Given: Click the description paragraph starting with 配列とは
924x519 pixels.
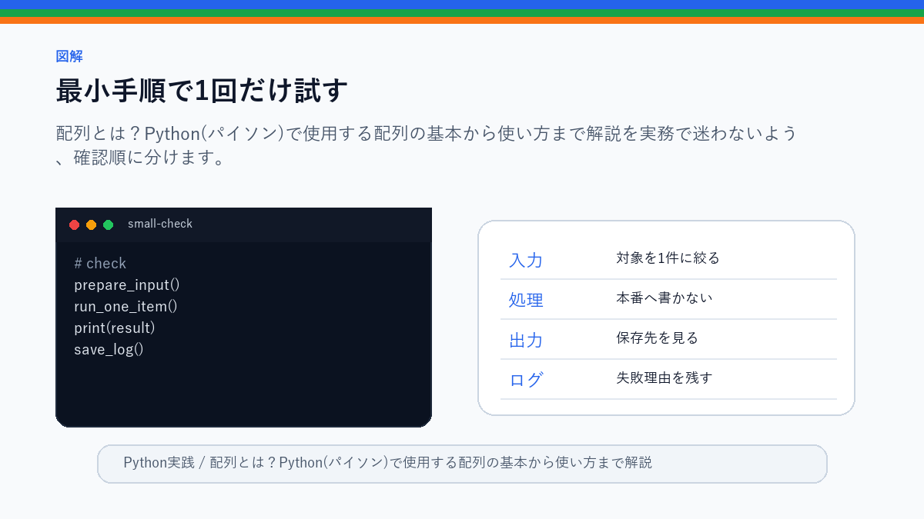Looking at the screenshot, I should [x=427, y=145].
